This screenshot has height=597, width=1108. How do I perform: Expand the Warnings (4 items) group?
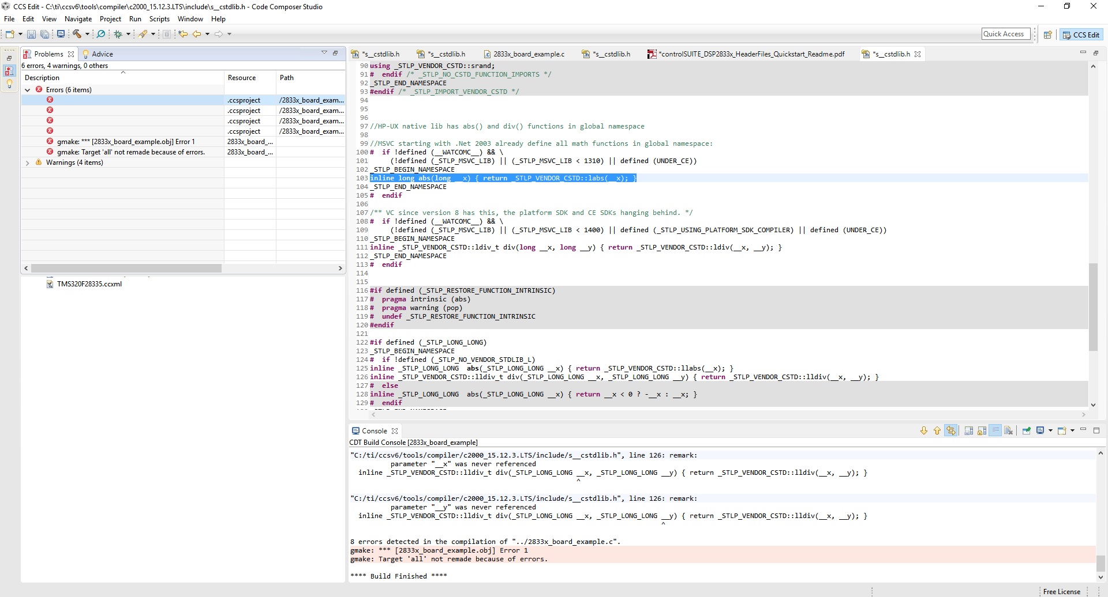pyautogui.click(x=27, y=163)
